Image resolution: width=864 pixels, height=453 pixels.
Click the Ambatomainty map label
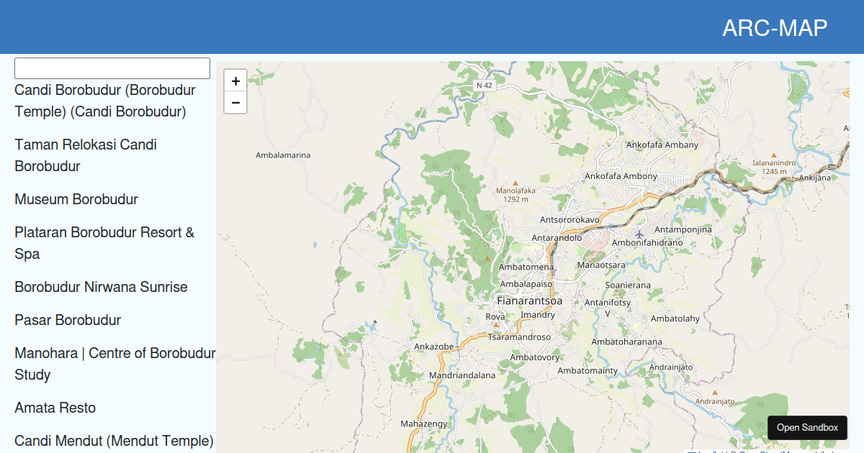pyautogui.click(x=588, y=371)
